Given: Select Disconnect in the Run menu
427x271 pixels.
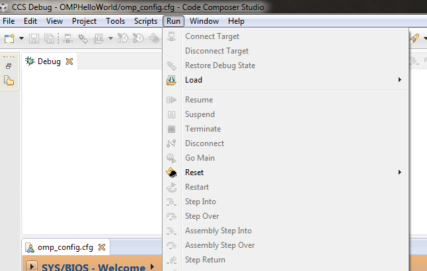Looking at the screenshot, I should point(286,143).
